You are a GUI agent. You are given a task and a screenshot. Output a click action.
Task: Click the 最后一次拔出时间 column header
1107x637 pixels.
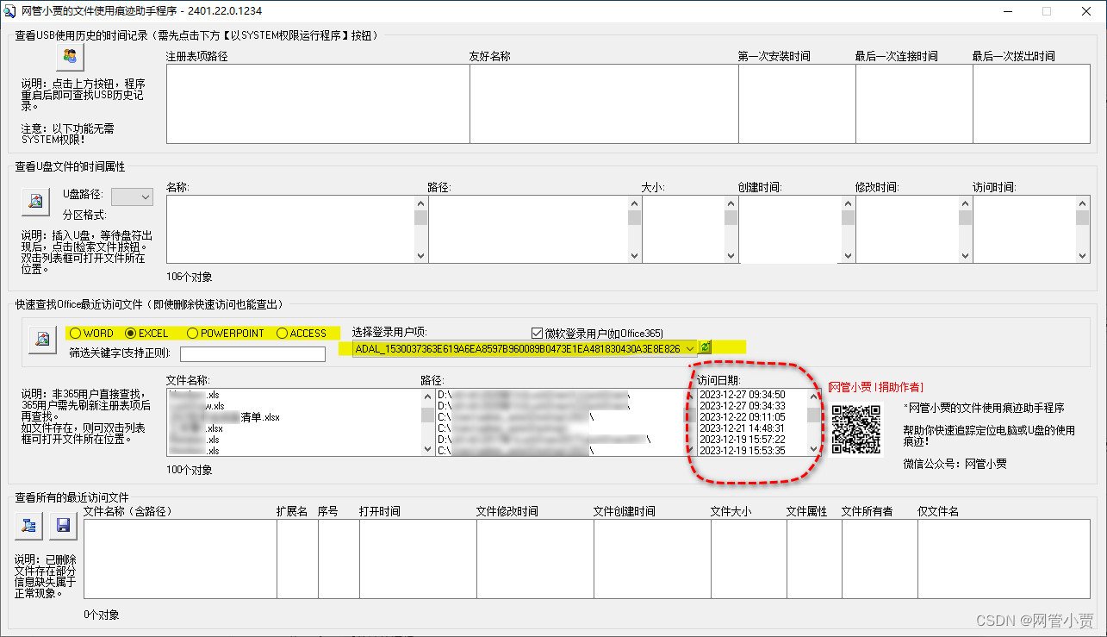click(1014, 57)
